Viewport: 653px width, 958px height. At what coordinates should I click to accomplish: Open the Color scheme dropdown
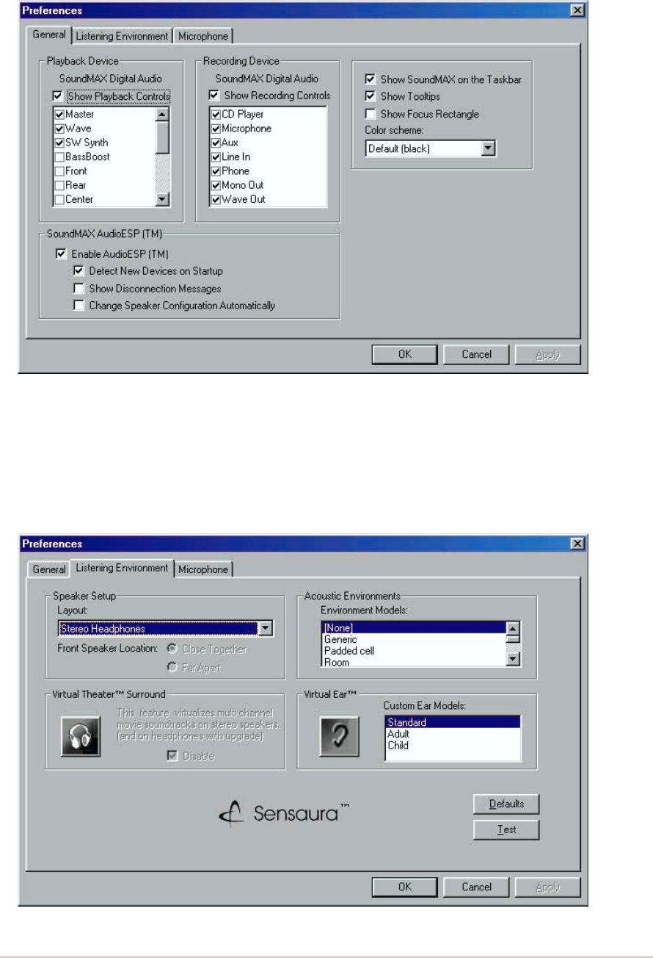[x=489, y=148]
